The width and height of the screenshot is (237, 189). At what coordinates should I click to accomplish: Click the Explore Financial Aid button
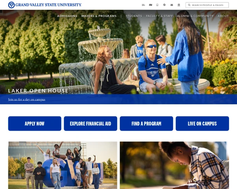[90, 123]
